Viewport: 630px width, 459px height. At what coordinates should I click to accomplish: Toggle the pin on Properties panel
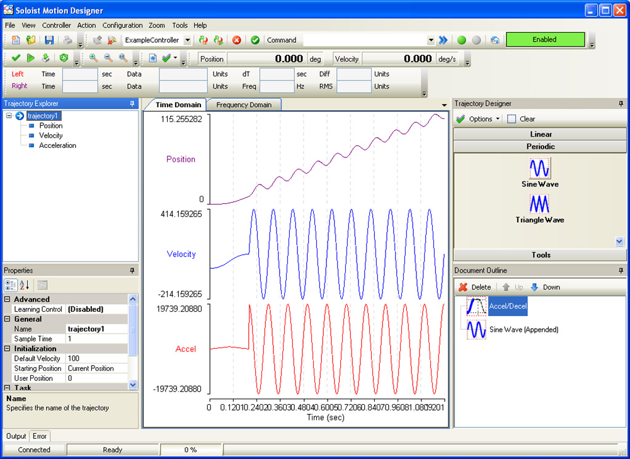132,271
